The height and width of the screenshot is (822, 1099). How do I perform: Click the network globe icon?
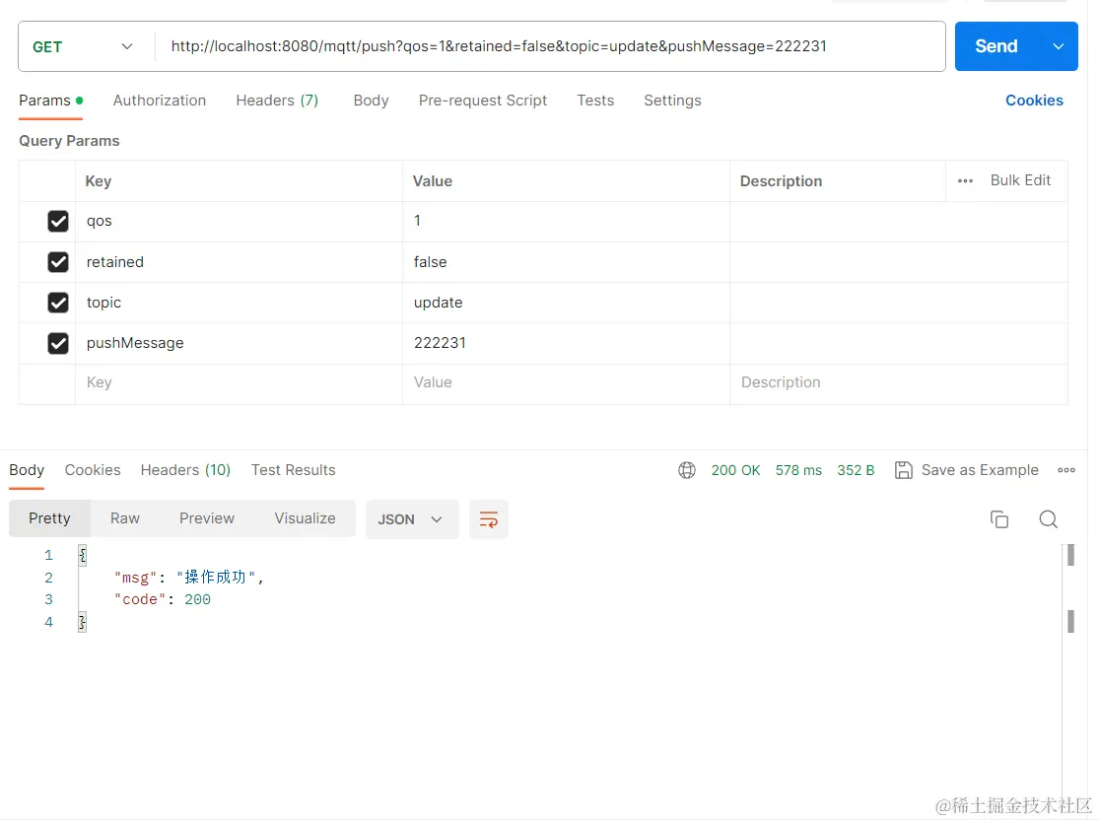point(687,470)
